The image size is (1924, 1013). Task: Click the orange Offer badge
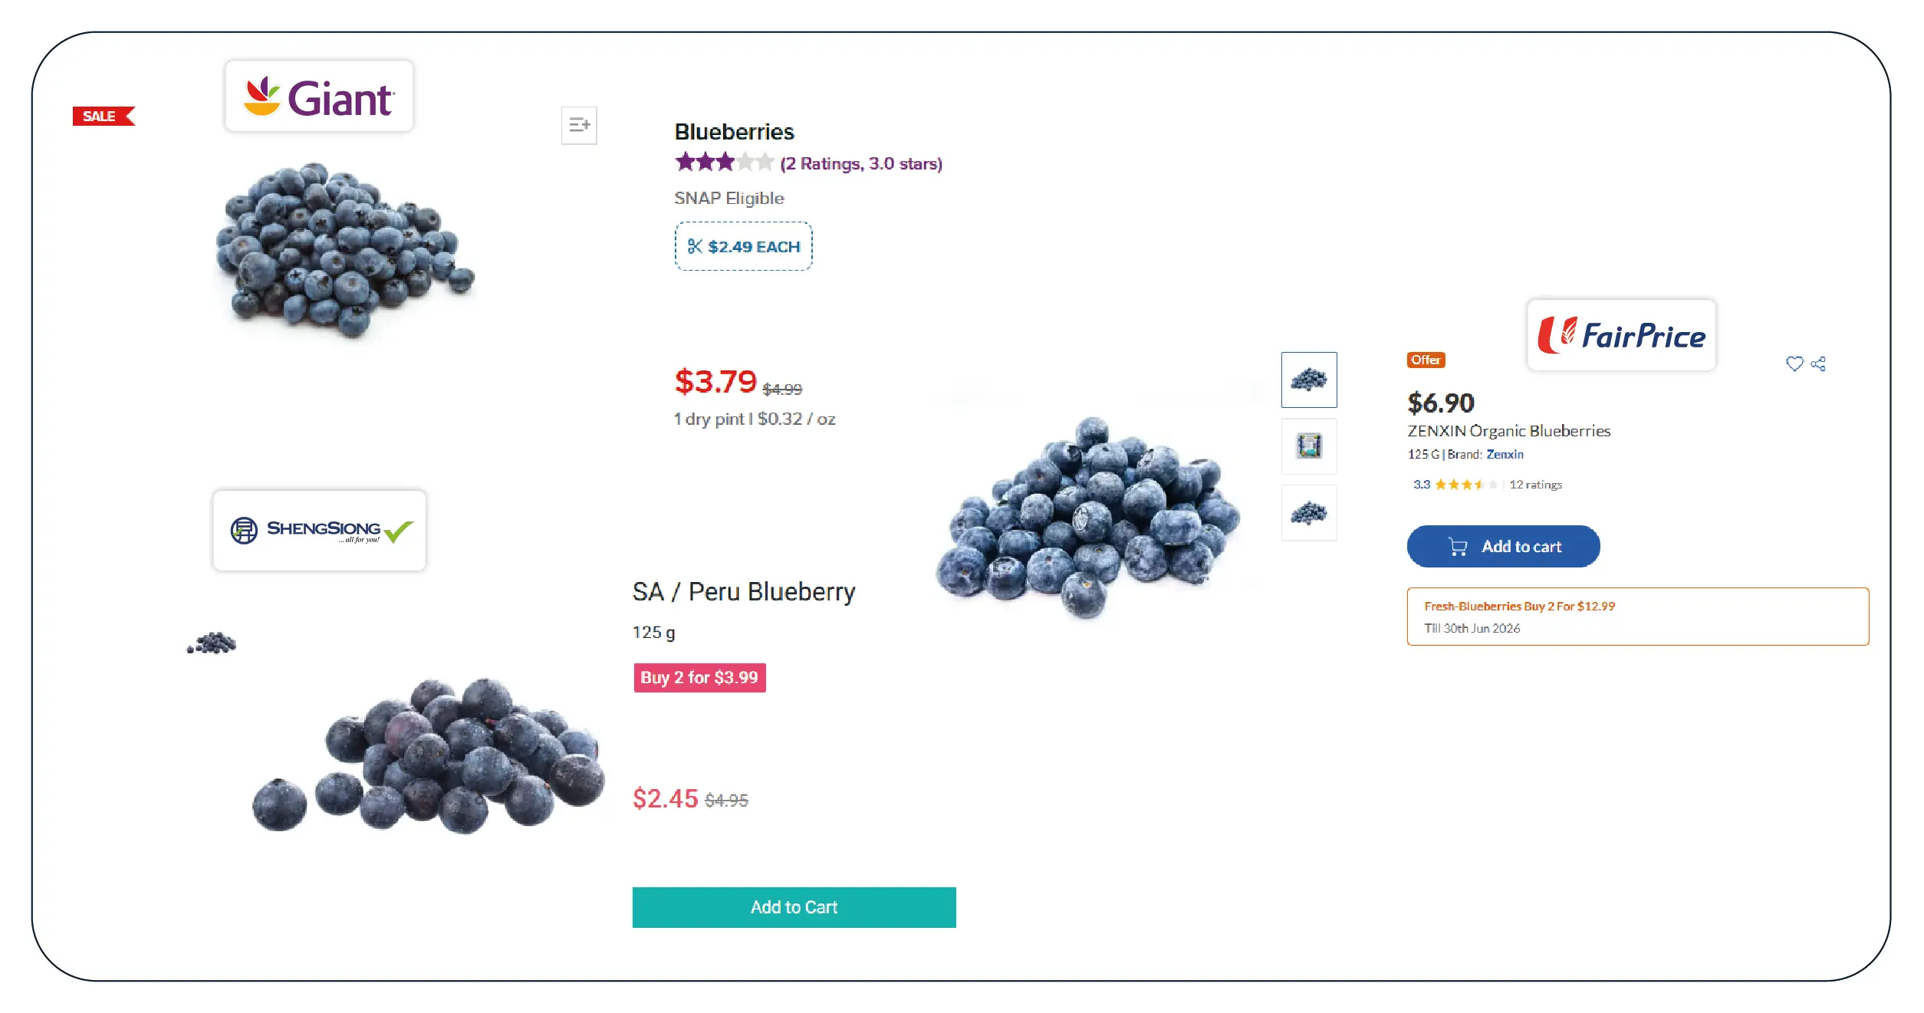1426,360
